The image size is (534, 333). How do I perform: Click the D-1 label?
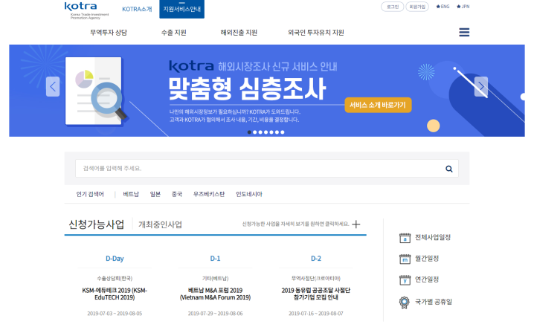tap(215, 259)
